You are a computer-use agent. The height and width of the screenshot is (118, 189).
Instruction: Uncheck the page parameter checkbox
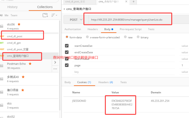[67, 65]
